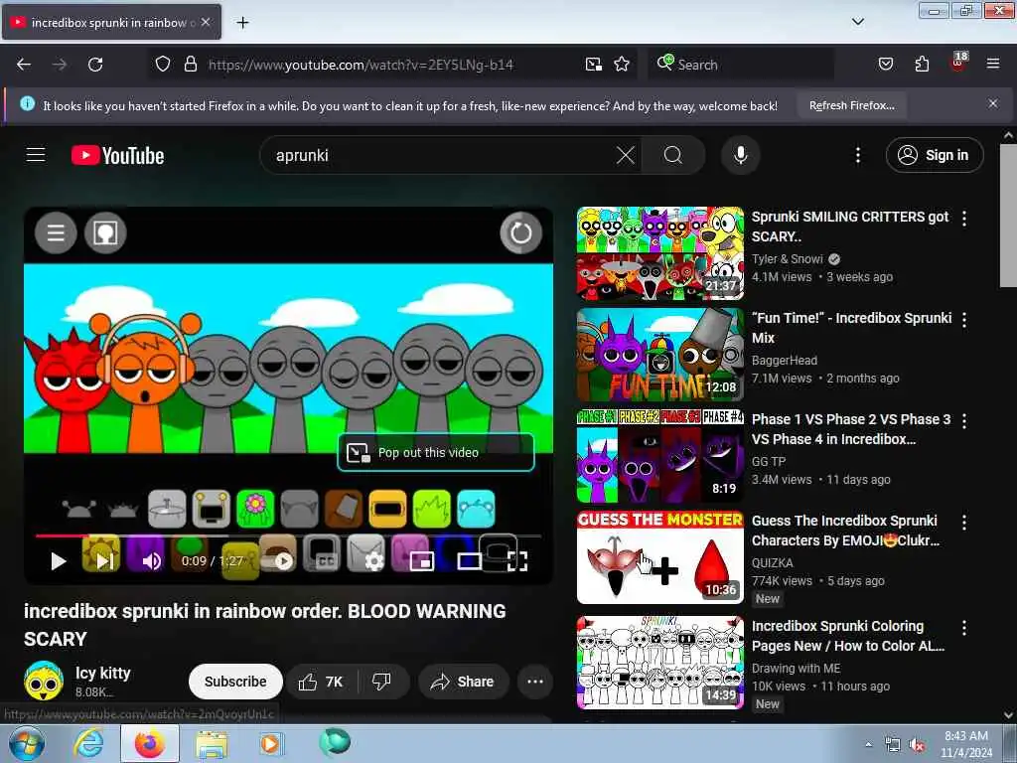Click Refresh Firefox button in notification bar
The height and width of the screenshot is (763, 1017).
851,105
